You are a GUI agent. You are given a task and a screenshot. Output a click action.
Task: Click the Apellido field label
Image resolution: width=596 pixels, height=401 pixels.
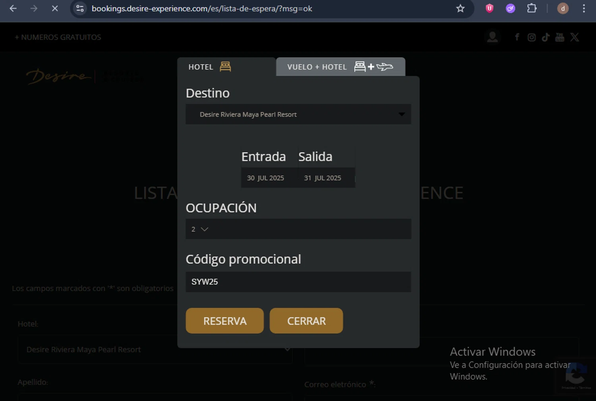(x=33, y=382)
